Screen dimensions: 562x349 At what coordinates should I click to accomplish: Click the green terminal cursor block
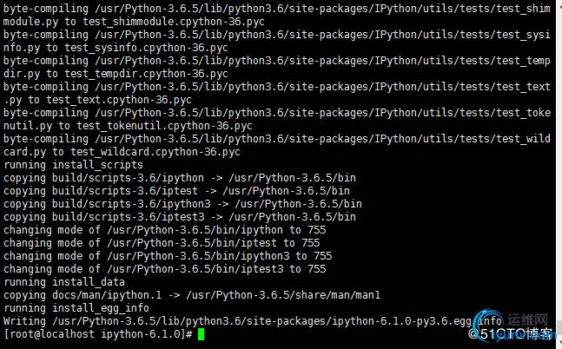point(201,334)
